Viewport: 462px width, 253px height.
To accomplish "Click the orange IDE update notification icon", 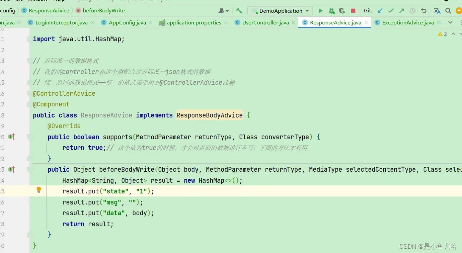I will 459,11.
